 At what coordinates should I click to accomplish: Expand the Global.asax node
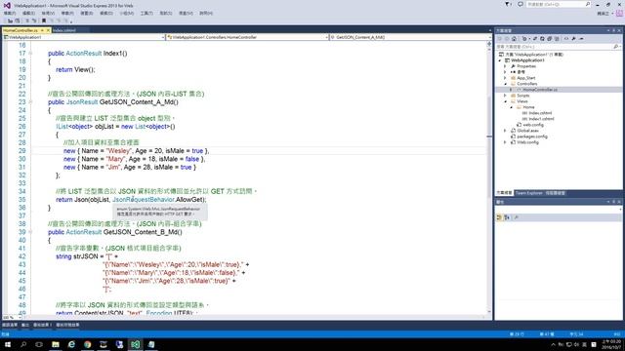pyautogui.click(x=505, y=131)
